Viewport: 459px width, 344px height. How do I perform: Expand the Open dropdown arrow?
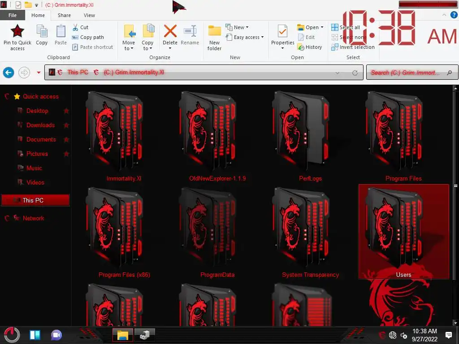pyautogui.click(x=322, y=27)
